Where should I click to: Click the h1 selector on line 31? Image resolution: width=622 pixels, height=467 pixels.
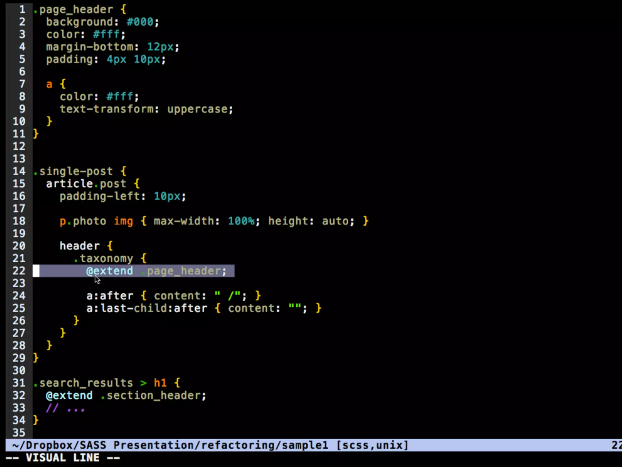(160, 383)
